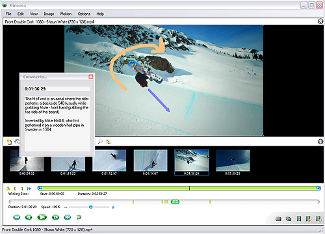The image size is (325, 234).
Task: Click the Start : 0:00:00:00 label
Action: point(52,194)
